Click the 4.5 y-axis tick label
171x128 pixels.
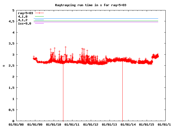12,22
